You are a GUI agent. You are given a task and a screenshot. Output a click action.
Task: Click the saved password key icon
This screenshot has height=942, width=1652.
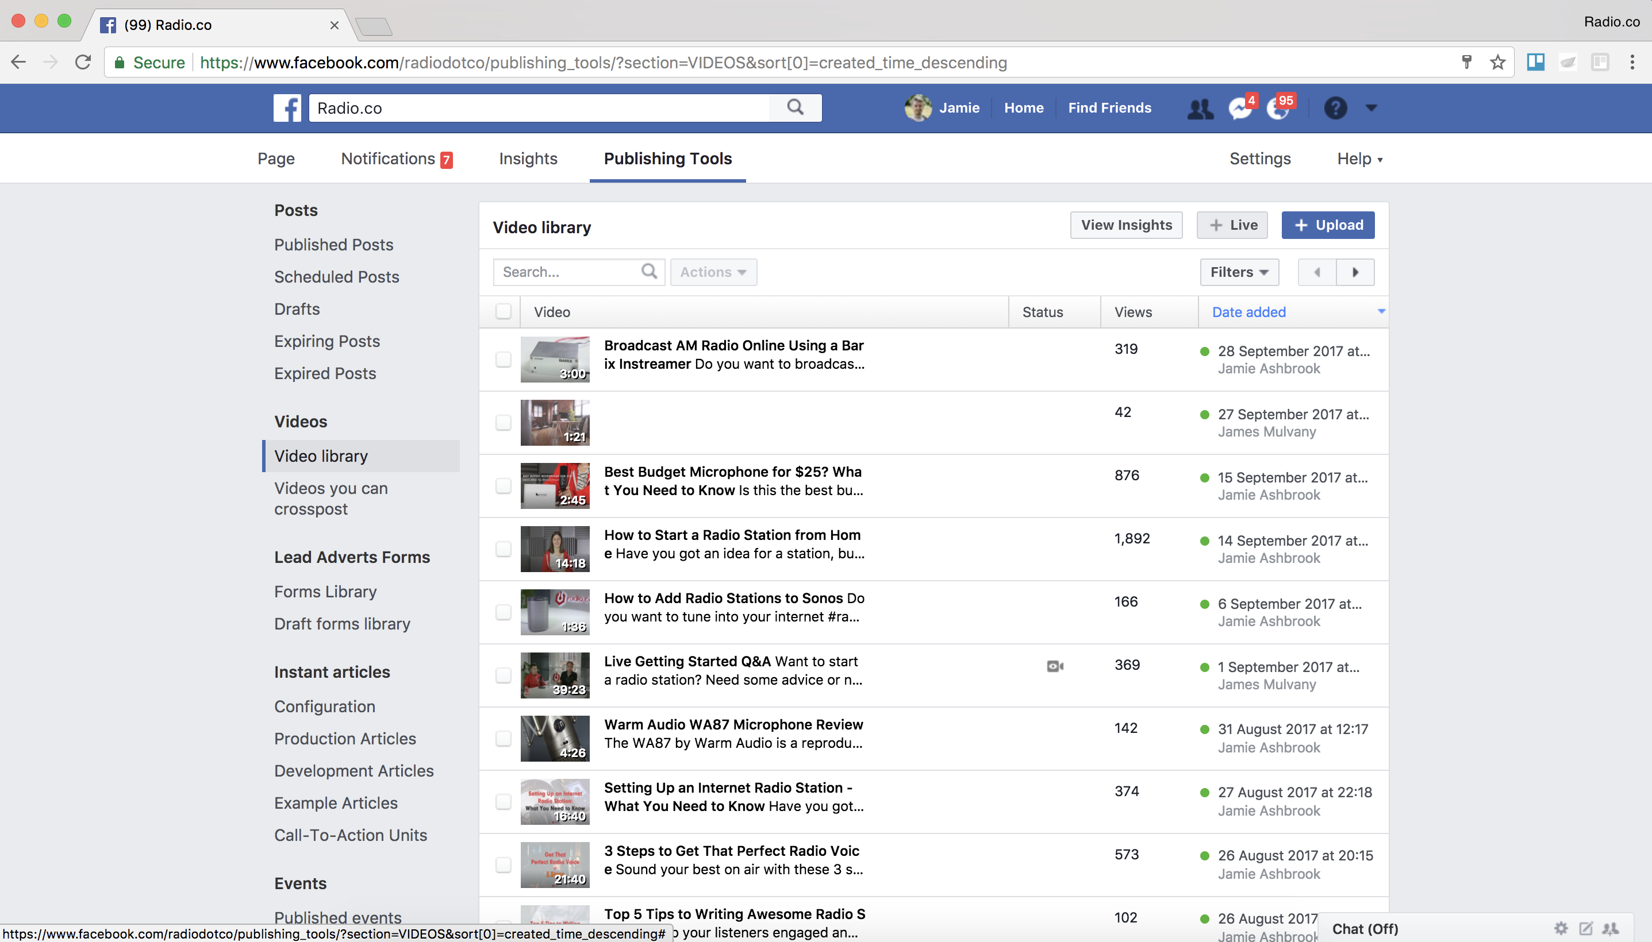(1466, 62)
